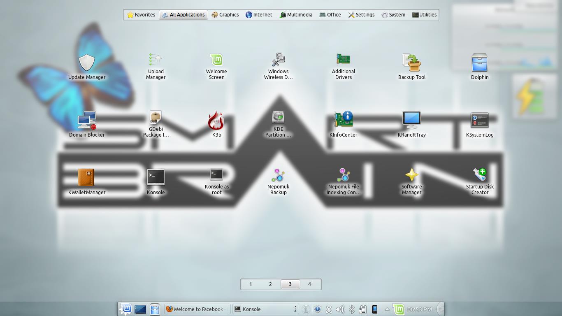The width and height of the screenshot is (562, 316).
Task: Launch KInfoCenter
Action: 344,124
